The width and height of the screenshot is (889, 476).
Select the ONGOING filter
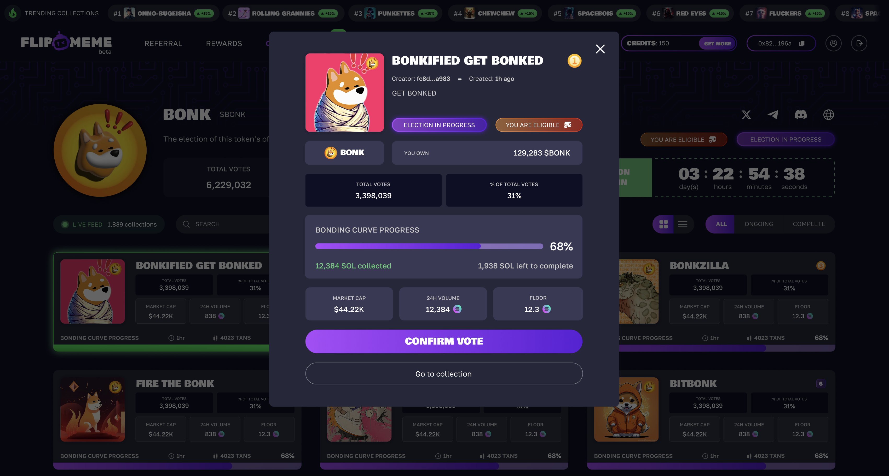point(759,224)
